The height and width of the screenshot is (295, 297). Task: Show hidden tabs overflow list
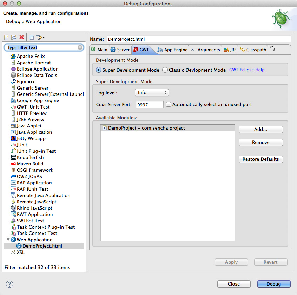(272, 48)
